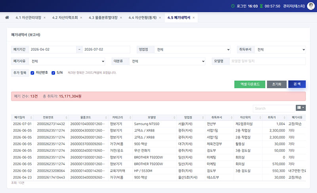The image size is (317, 193).
Task: Click the 2026-04-23 disposal date cell
Action: click(23, 178)
